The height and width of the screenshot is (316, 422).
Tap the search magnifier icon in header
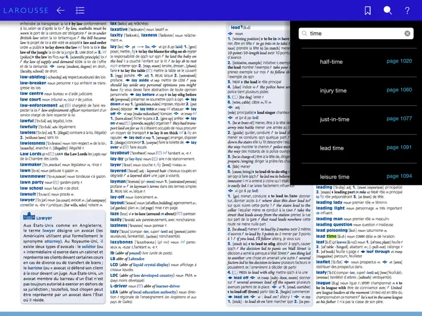(387, 11)
